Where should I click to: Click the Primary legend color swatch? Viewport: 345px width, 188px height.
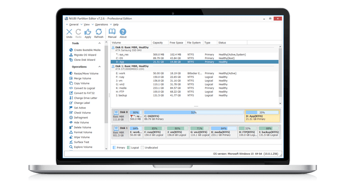tap(114, 147)
